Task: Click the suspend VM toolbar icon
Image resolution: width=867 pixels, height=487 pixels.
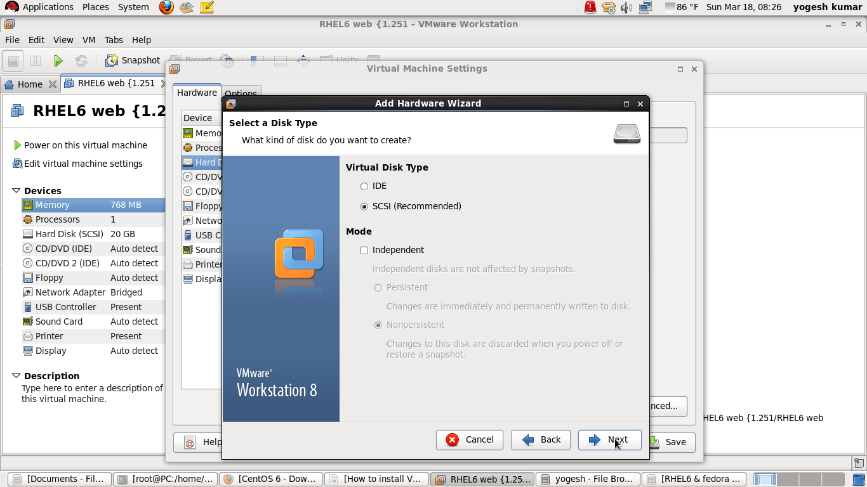Action: click(36, 60)
